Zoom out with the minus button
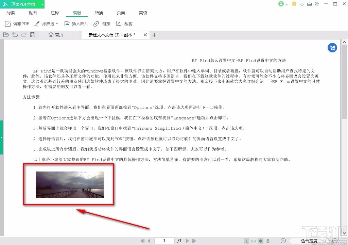This screenshot has height=245, width=348. pos(283,241)
